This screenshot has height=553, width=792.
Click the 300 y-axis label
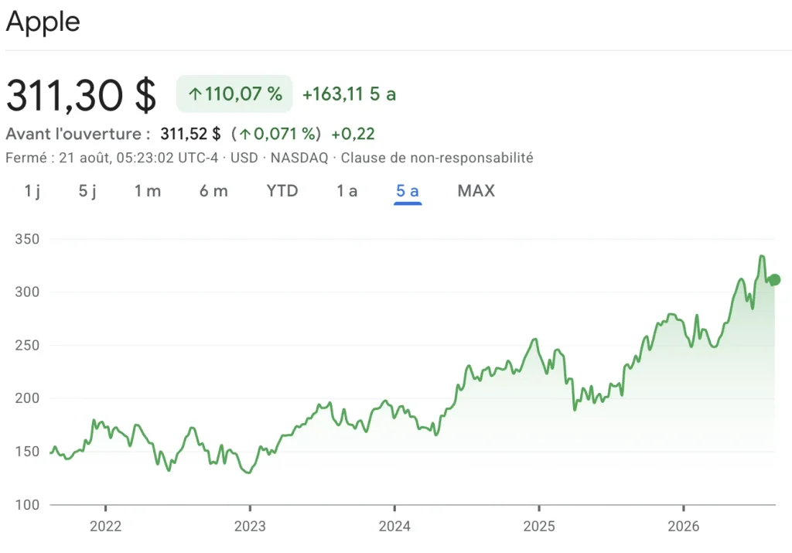point(27,292)
